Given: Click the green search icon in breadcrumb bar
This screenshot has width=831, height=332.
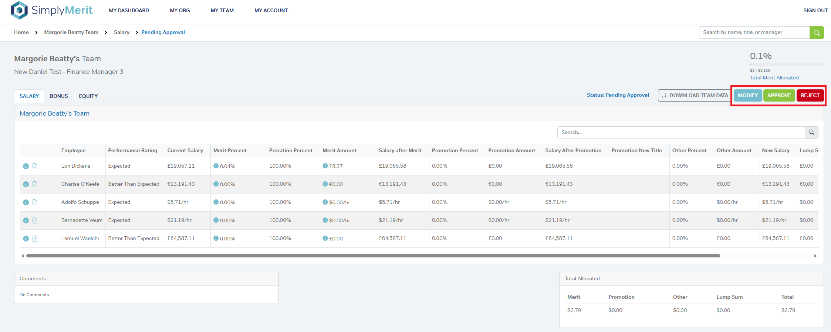Looking at the screenshot, I should coord(817,32).
